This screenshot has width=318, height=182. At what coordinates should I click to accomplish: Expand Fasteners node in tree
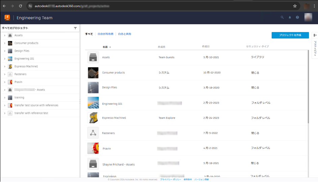[5, 74]
